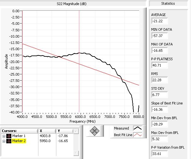Expand the Marker 1 cursor entry
Viewport: 192px width, 159px height.
click(x=4, y=136)
